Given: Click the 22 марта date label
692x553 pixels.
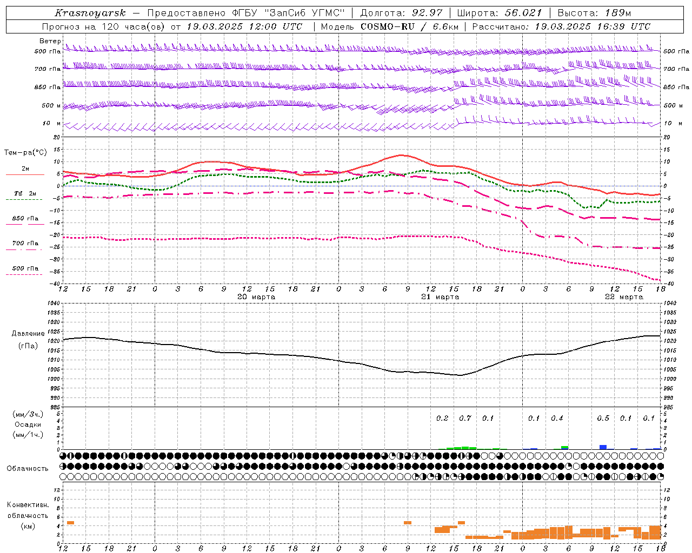Looking at the screenshot, I should (624, 296).
